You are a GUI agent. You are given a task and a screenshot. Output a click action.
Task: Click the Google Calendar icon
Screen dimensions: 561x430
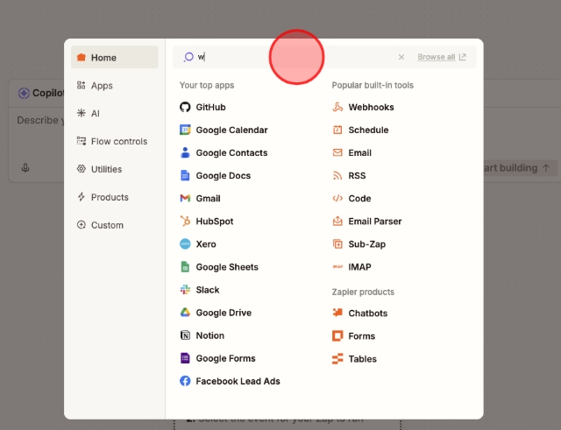click(185, 130)
